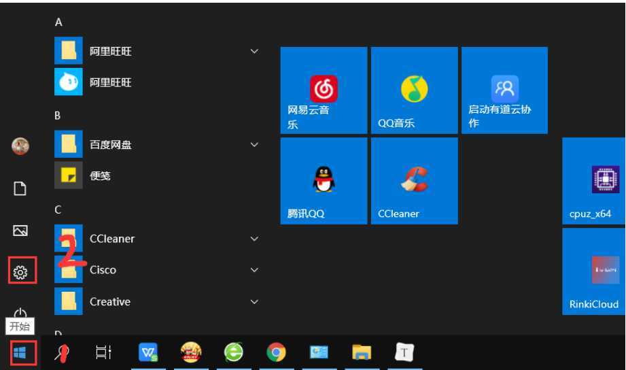The image size is (626, 370).
Task: Click the red search icon on taskbar
Action: [x=62, y=353]
